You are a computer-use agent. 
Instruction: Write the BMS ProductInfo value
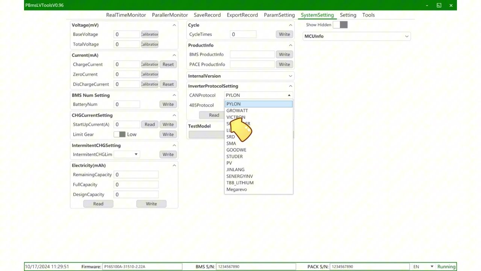coord(284,55)
